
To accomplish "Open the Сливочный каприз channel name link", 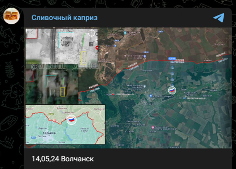I will [64, 17].
